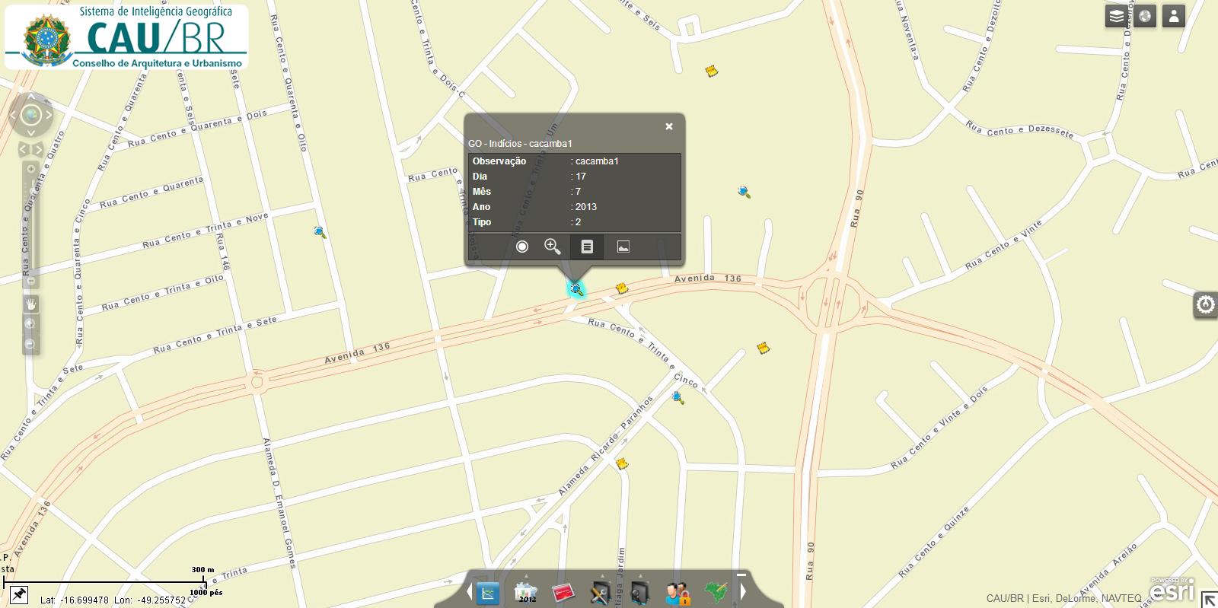Image resolution: width=1218 pixels, height=608 pixels.
Task: Open the Brazil map edit widget
Action: coord(716,592)
